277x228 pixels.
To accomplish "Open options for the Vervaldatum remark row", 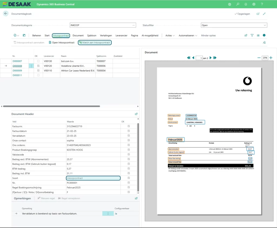I will (108, 213).
